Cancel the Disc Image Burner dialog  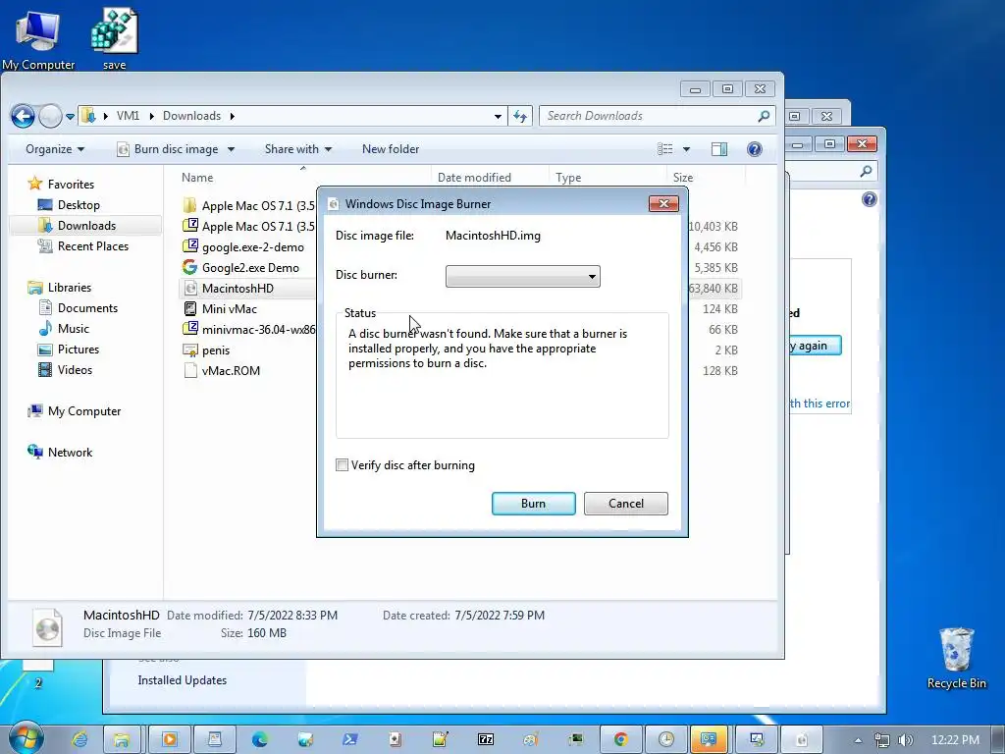625,504
